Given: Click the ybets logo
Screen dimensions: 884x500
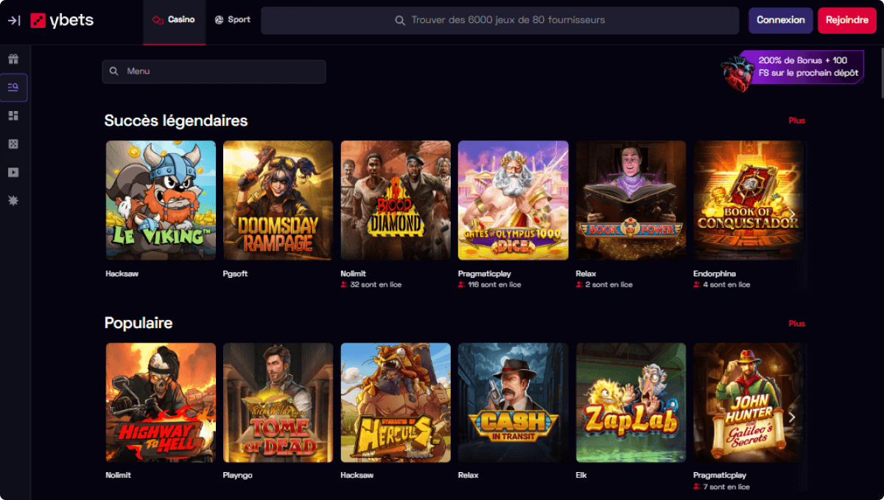Looking at the screenshot, I should 62,20.
